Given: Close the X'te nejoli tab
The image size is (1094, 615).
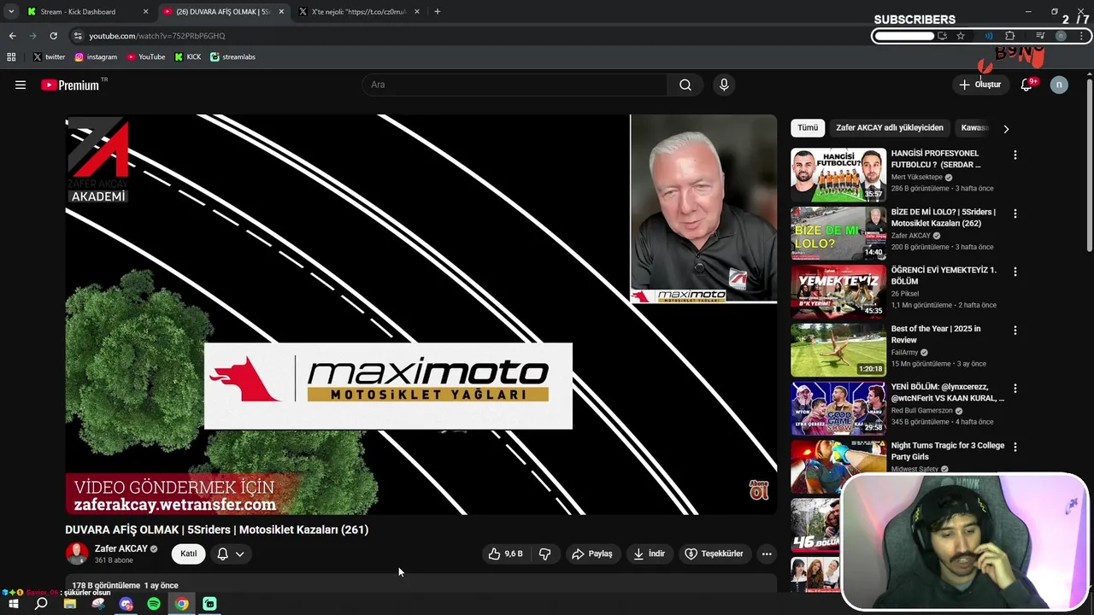Looking at the screenshot, I should [417, 12].
